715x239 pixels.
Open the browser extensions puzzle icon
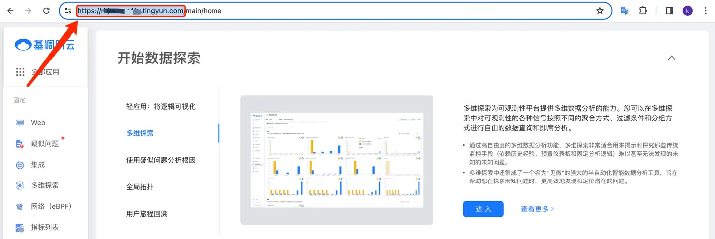(x=643, y=11)
